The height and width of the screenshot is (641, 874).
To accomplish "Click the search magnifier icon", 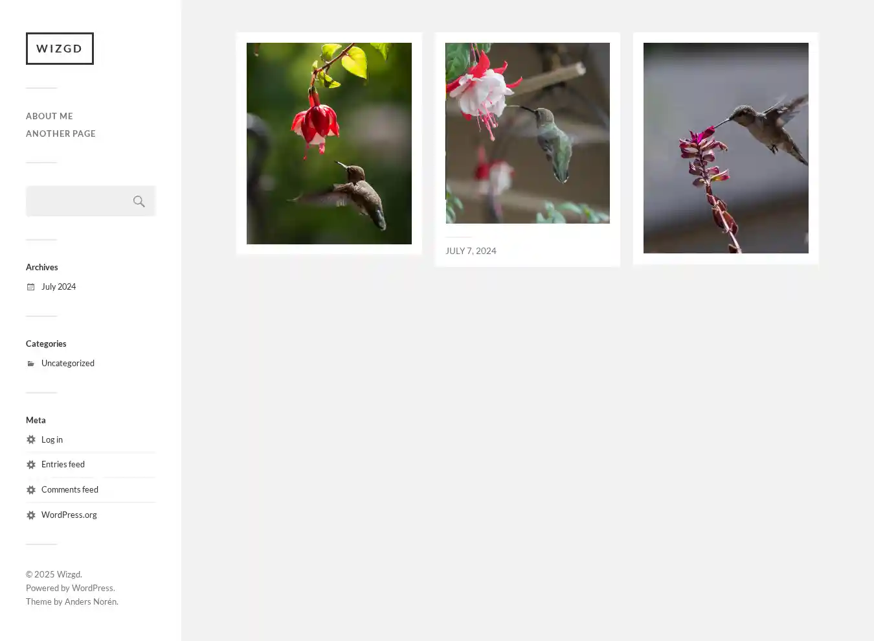I will (139, 202).
